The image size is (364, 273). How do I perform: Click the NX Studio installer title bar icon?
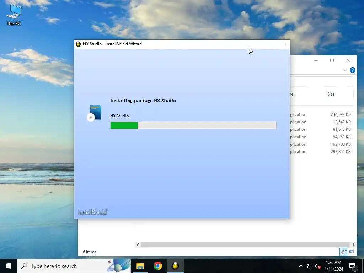click(x=78, y=44)
